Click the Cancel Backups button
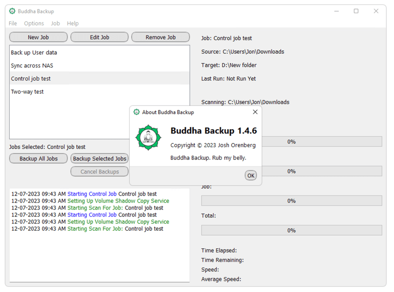Image resolution: width=394 pixels, height=292 pixels. [99, 172]
